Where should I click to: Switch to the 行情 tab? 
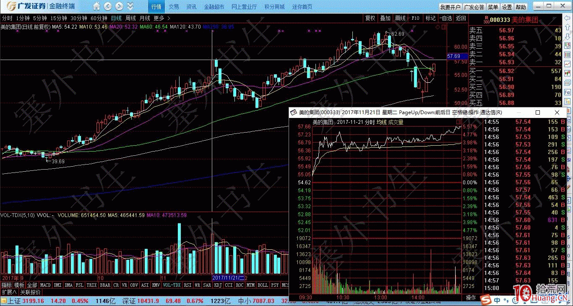pyautogui.click(x=156, y=7)
